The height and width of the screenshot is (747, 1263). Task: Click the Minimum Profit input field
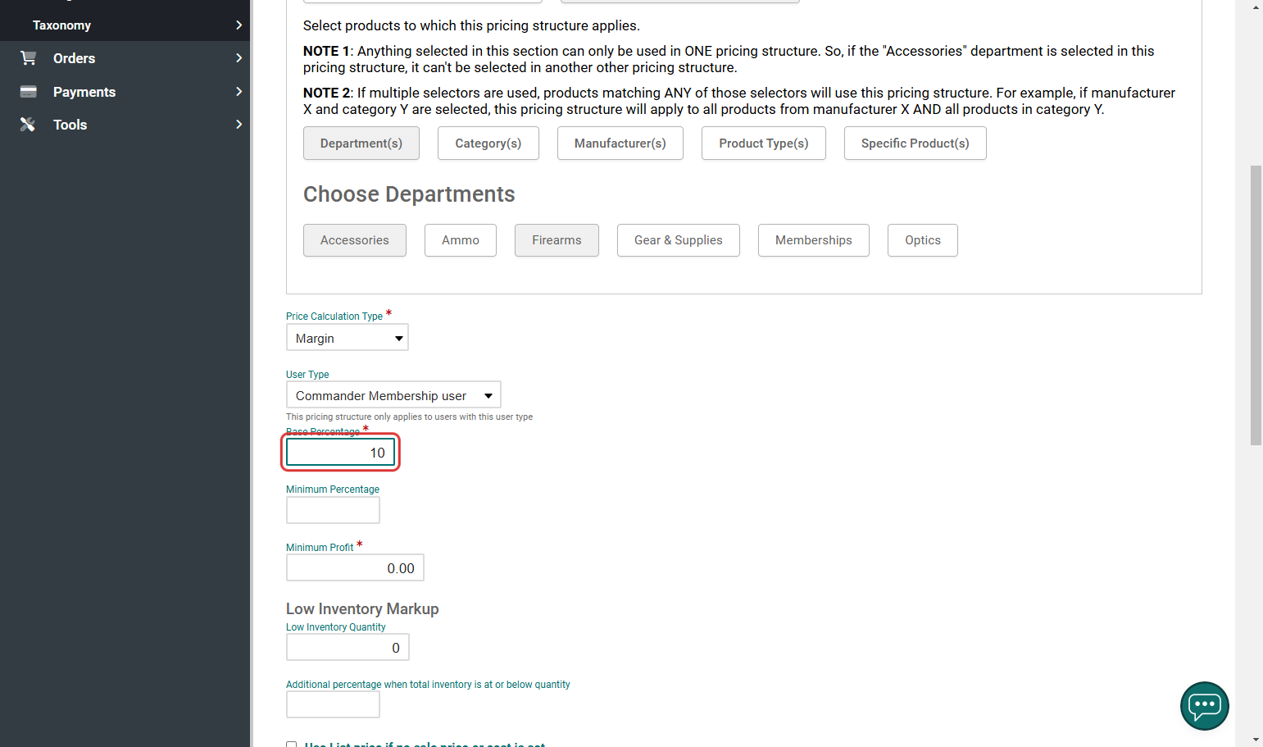coord(355,567)
